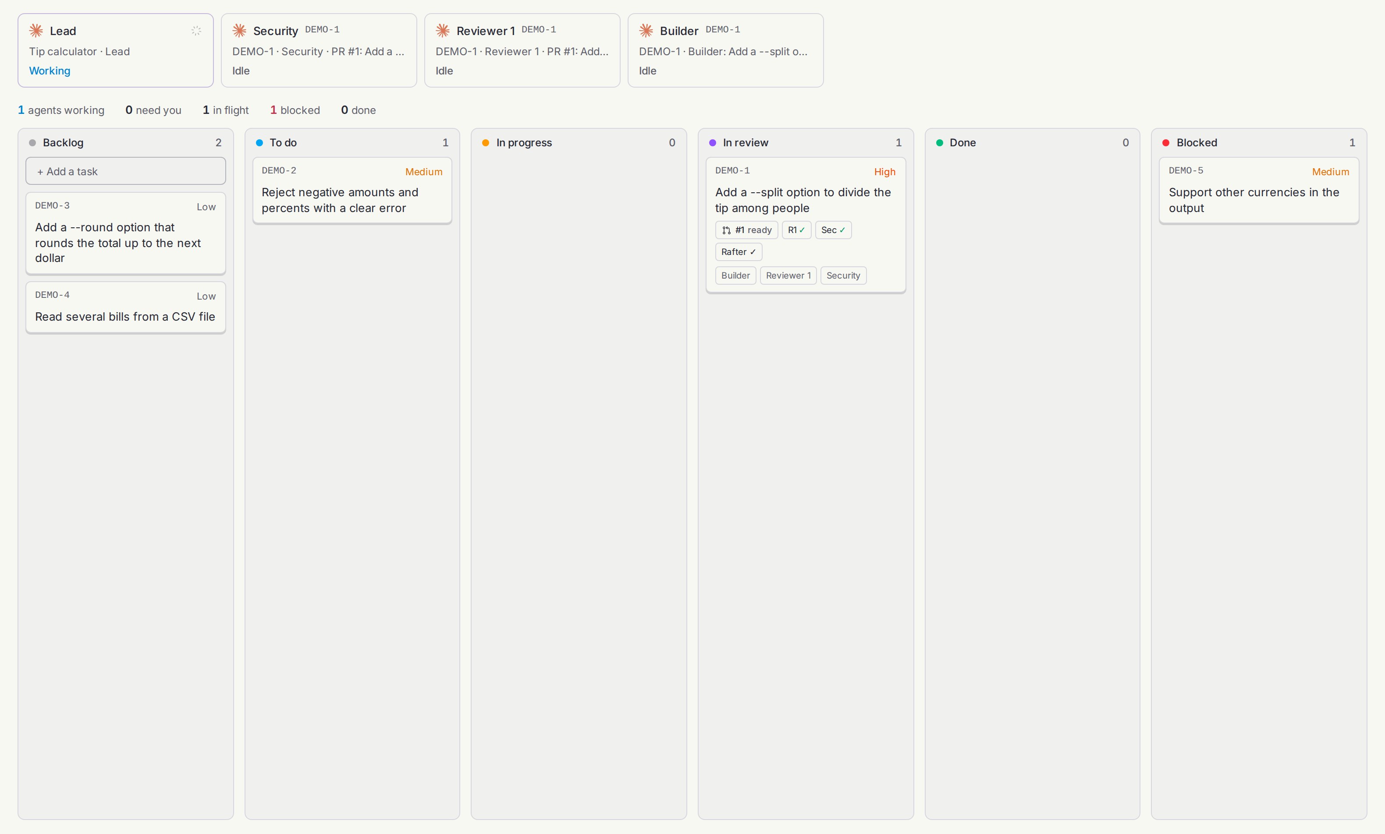Select the Reviewer 1 tag on DEMO-1

click(x=788, y=276)
